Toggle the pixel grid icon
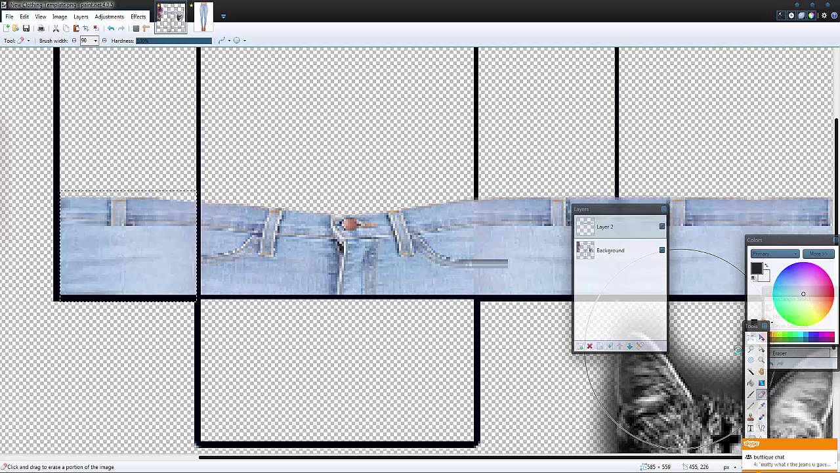This screenshot has width=840, height=473. pos(136,28)
